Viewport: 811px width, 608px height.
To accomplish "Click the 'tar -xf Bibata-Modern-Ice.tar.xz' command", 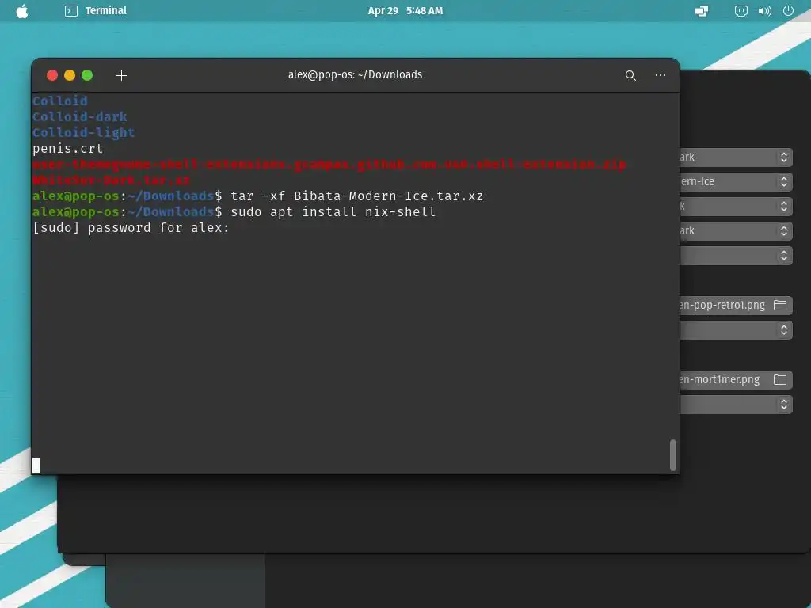I will (x=357, y=196).
